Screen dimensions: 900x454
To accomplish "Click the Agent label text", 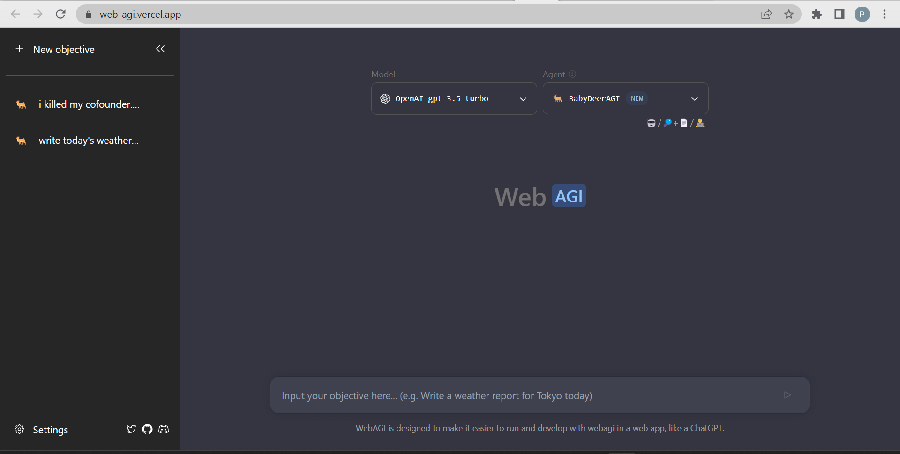I will pyautogui.click(x=554, y=74).
